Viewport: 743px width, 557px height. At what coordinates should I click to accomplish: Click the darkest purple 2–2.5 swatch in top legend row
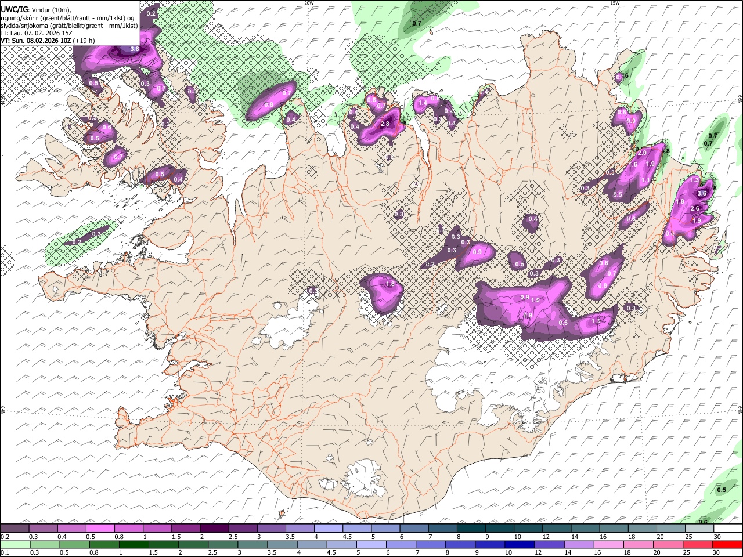point(214,528)
